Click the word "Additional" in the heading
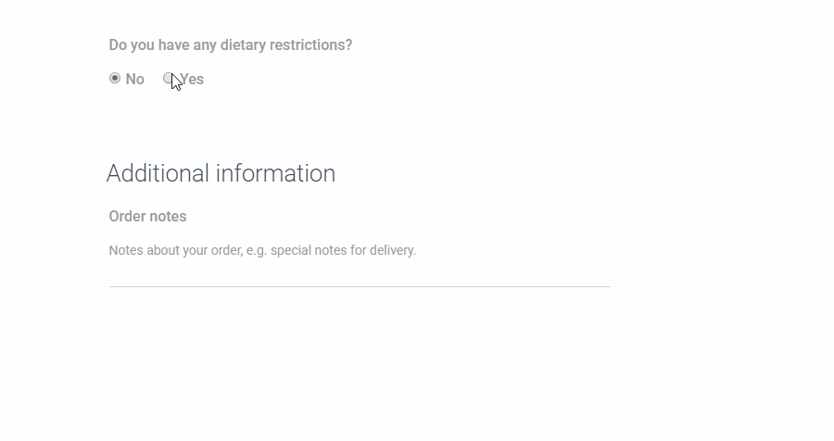The height and width of the screenshot is (441, 834). 158,174
